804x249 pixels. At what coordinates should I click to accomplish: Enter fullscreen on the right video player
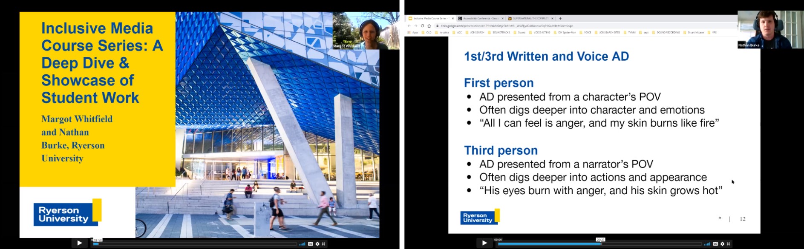729,244
